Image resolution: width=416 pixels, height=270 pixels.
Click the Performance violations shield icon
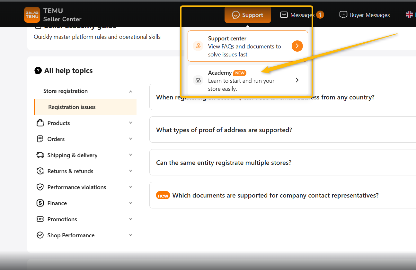(40, 187)
